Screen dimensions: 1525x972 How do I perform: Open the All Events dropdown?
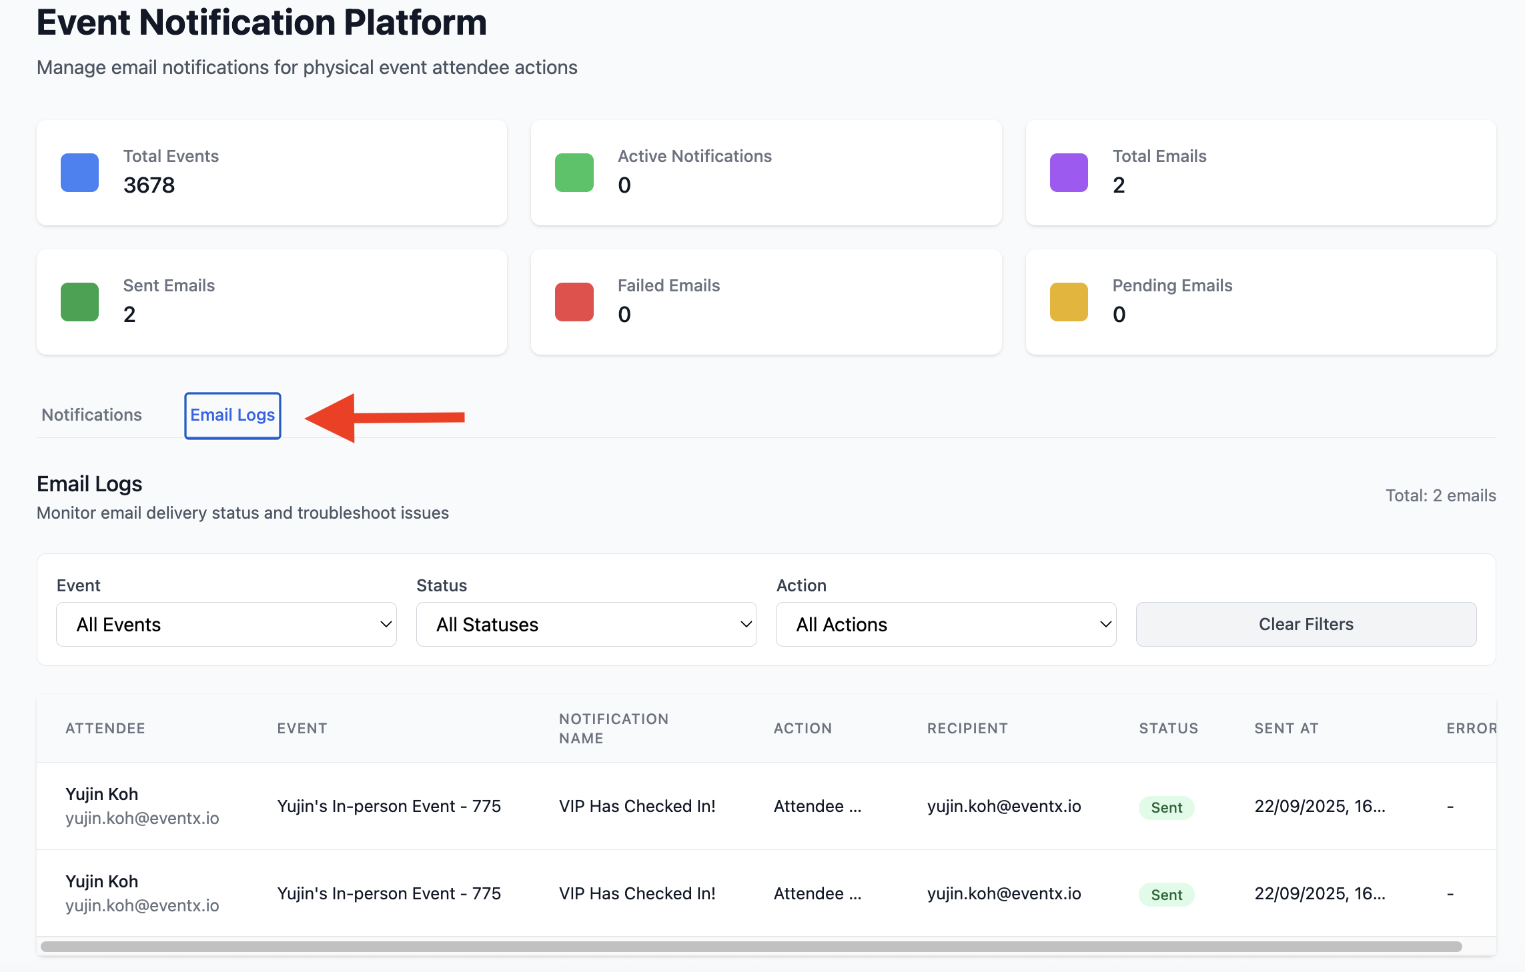[x=226, y=625]
